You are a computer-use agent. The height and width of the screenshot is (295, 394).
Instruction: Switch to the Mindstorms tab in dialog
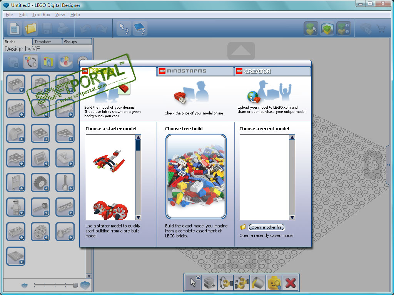coord(195,71)
